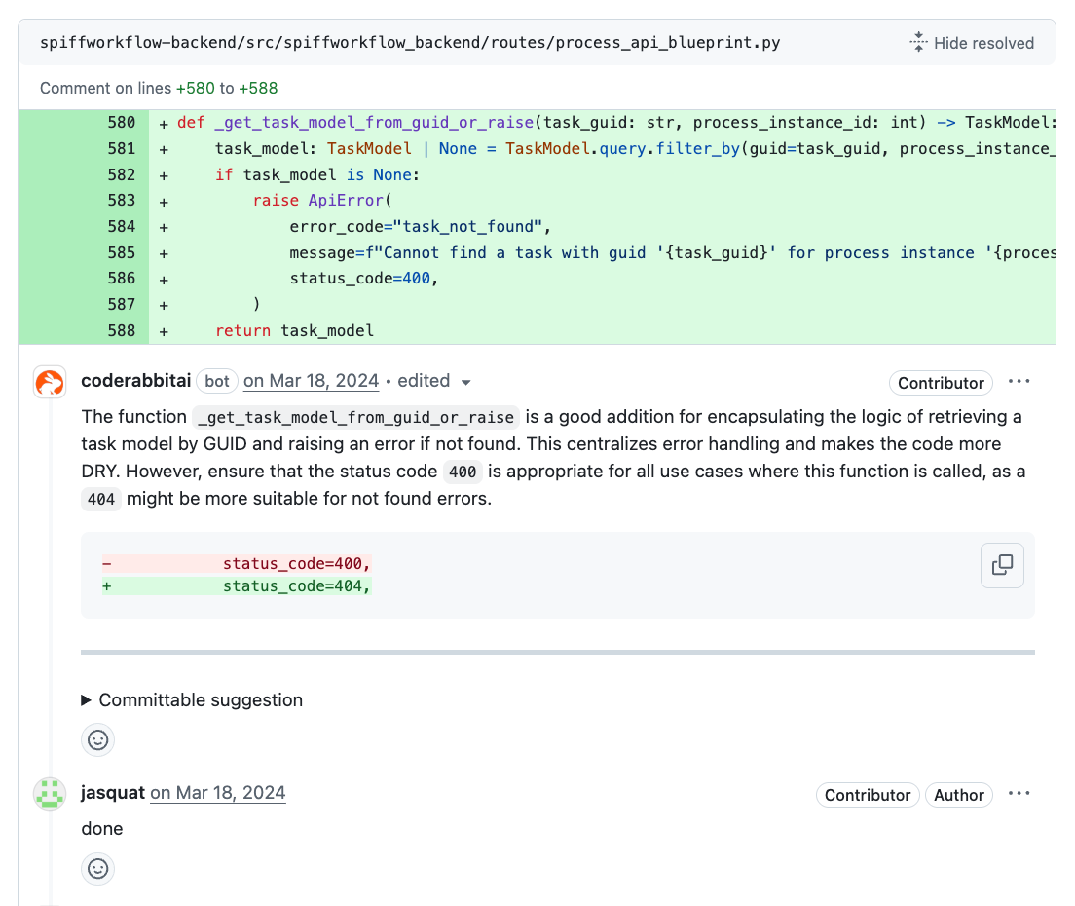The width and height of the screenshot is (1075, 906).
Task: Click the Author badge on jasquat comment
Action: point(959,795)
